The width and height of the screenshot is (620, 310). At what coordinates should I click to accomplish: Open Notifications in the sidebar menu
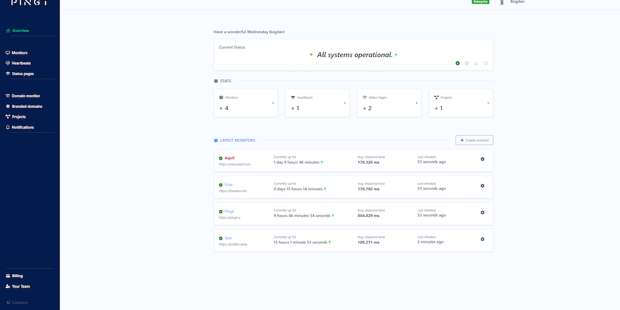22,127
